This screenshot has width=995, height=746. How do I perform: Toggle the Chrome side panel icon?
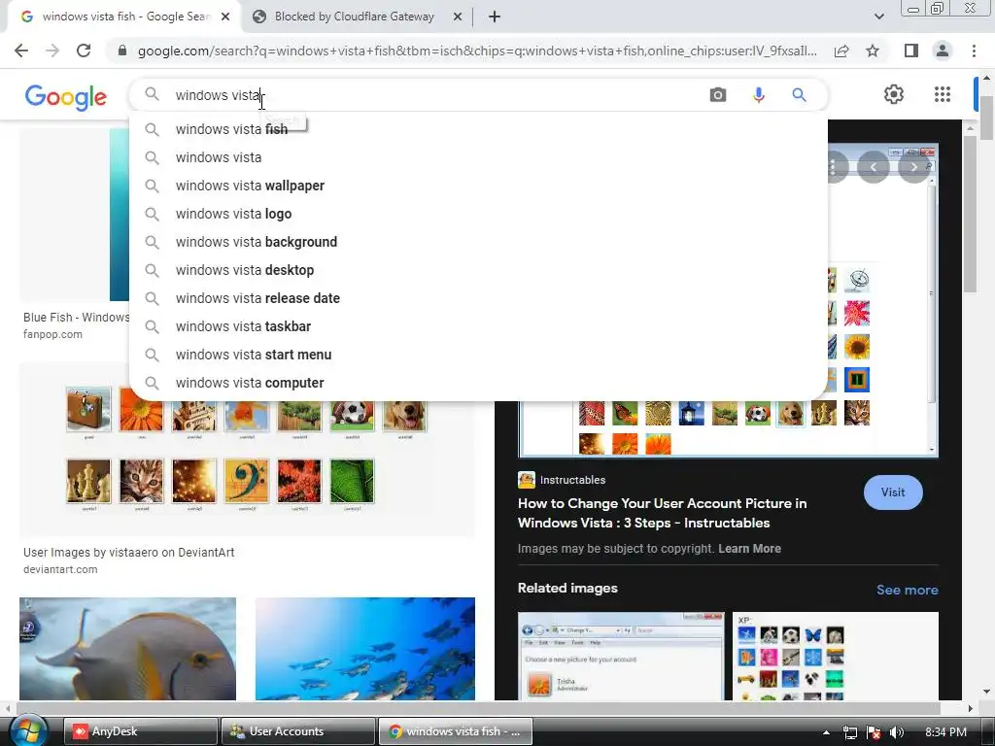click(911, 51)
